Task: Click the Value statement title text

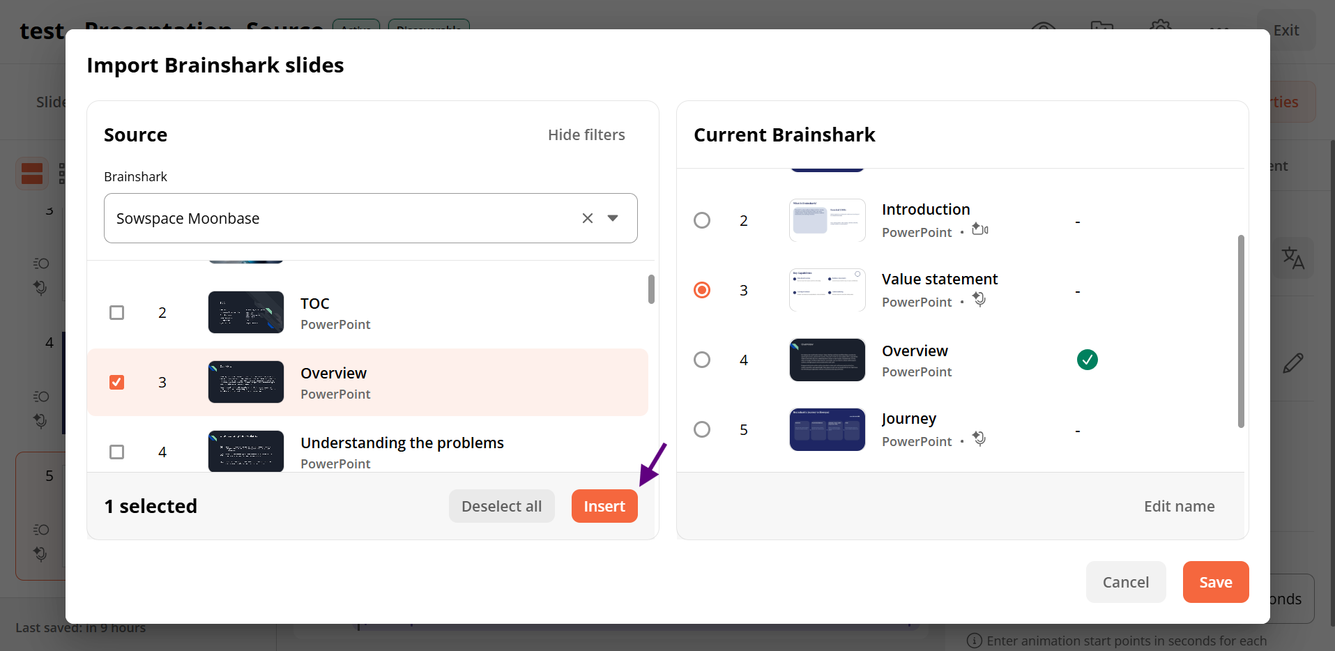Action: click(940, 279)
